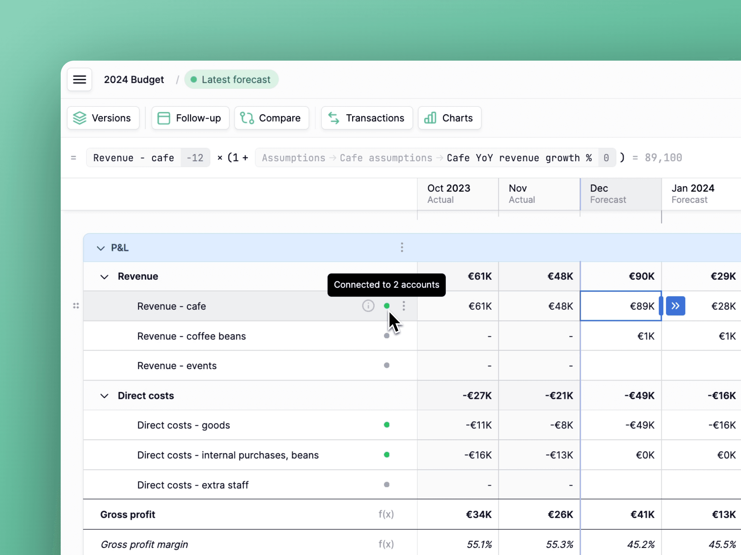Collapse the Direct costs group
This screenshot has width=741, height=555.
coord(104,396)
